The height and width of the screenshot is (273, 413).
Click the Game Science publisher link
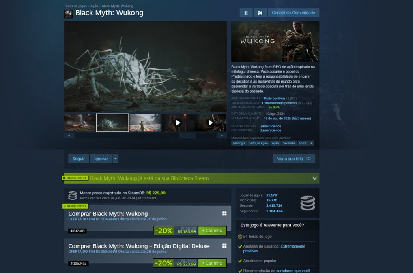[270, 130]
